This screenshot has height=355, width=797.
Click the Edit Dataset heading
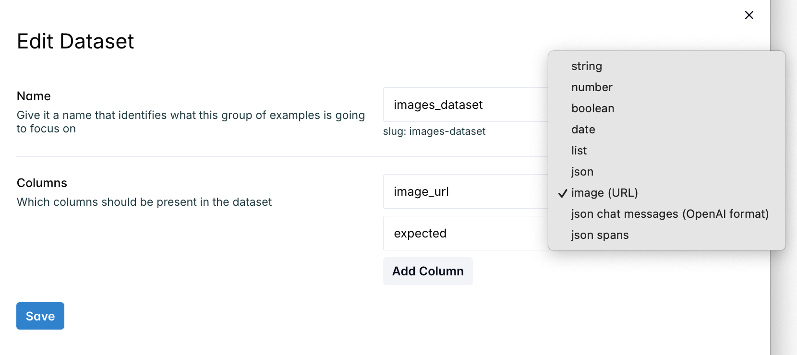(75, 41)
